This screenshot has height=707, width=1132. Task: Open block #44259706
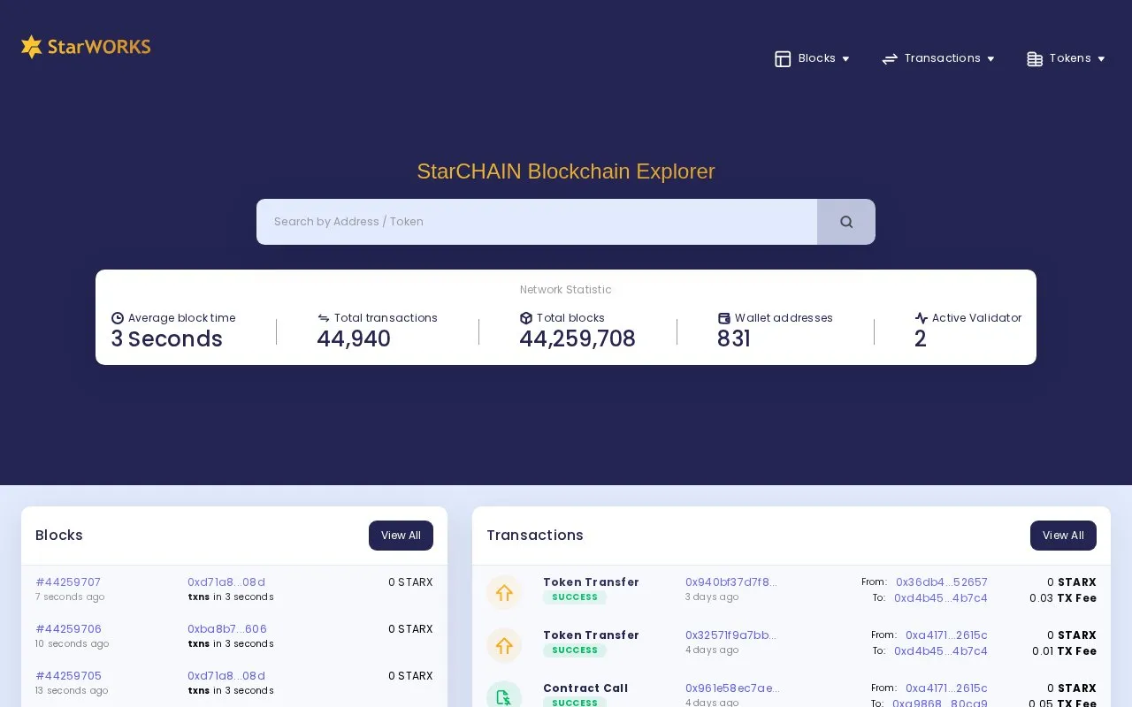tap(68, 629)
